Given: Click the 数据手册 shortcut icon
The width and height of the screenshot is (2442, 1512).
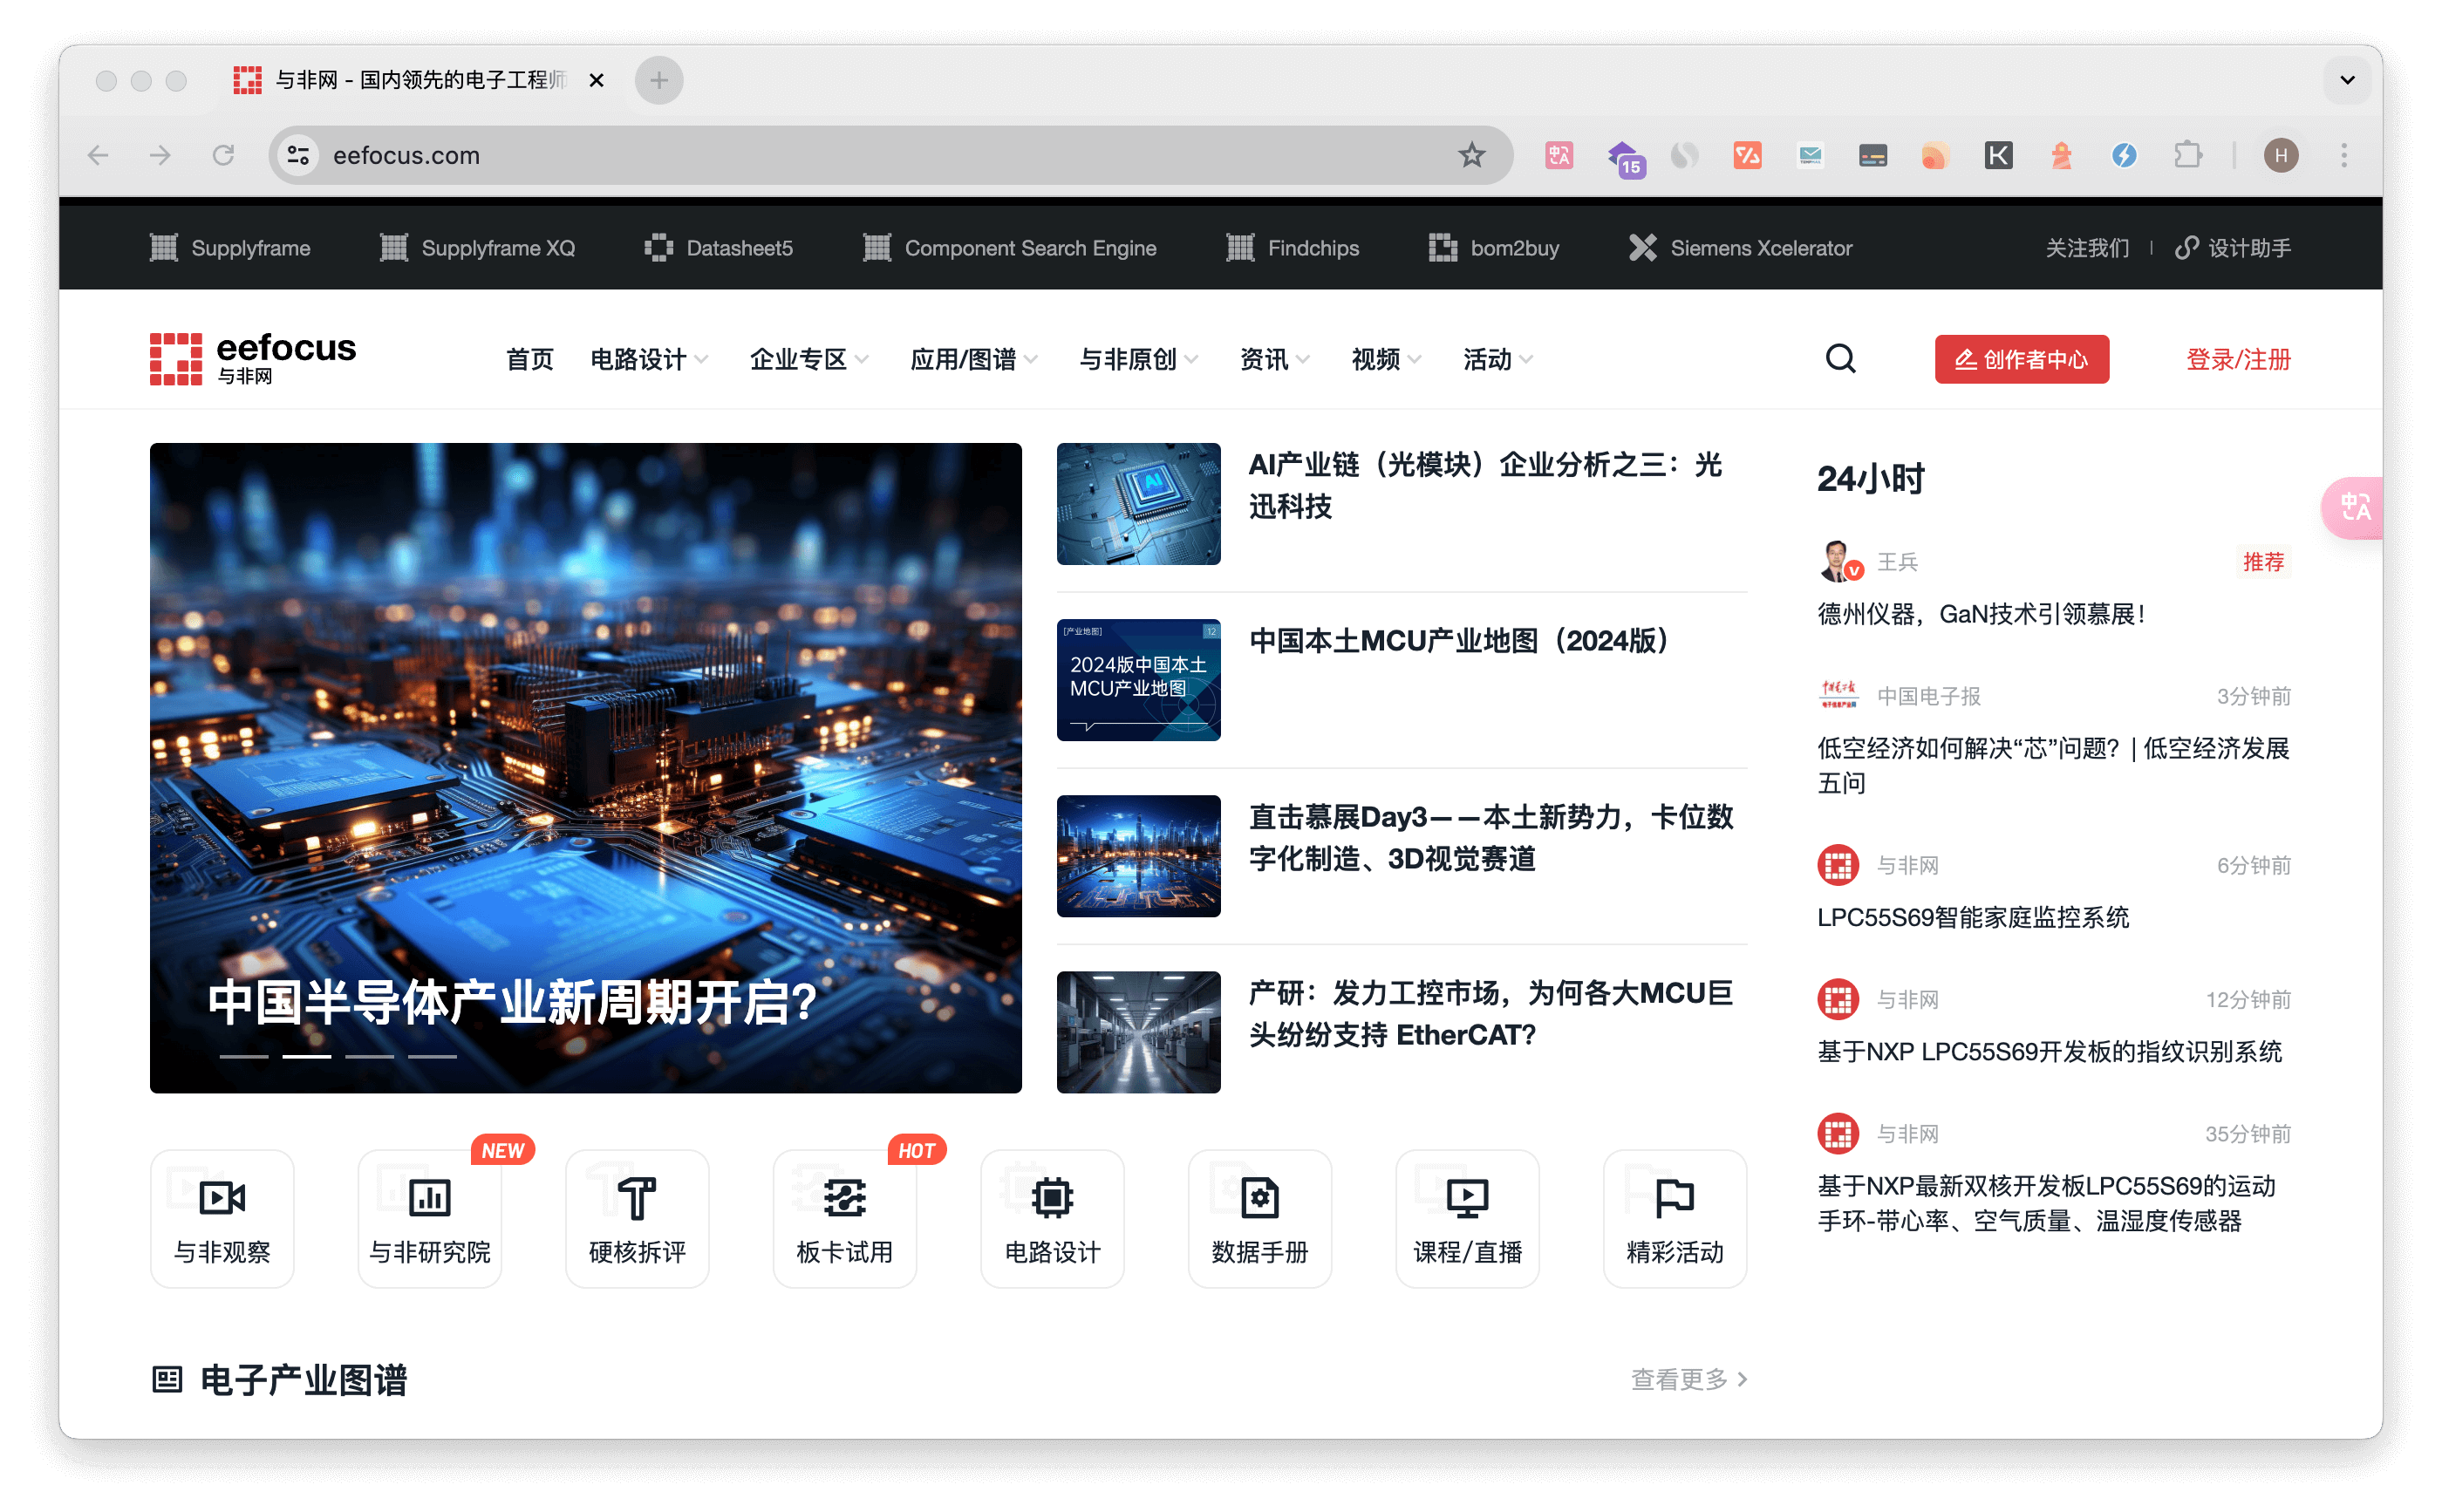Looking at the screenshot, I should click(x=1259, y=1218).
